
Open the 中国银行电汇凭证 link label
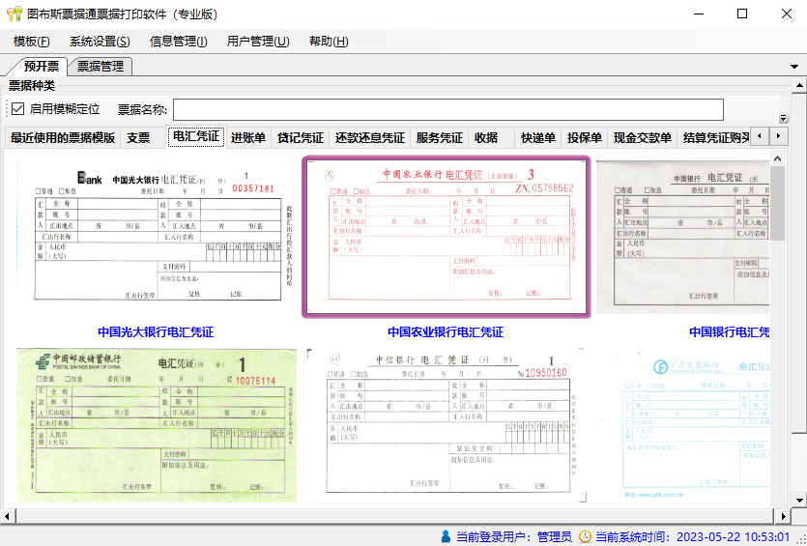(x=729, y=331)
